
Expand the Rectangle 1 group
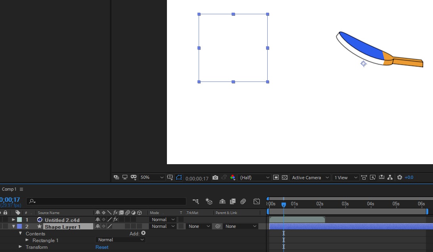click(27, 240)
